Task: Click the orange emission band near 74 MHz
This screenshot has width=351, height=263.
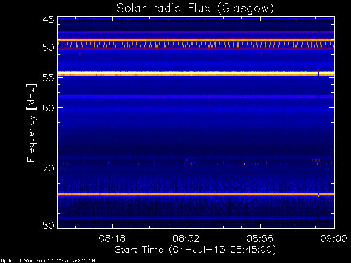Action: pyautogui.click(x=195, y=194)
